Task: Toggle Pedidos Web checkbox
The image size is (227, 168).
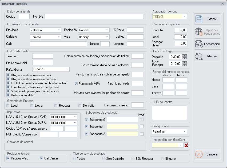Action: 8,158
